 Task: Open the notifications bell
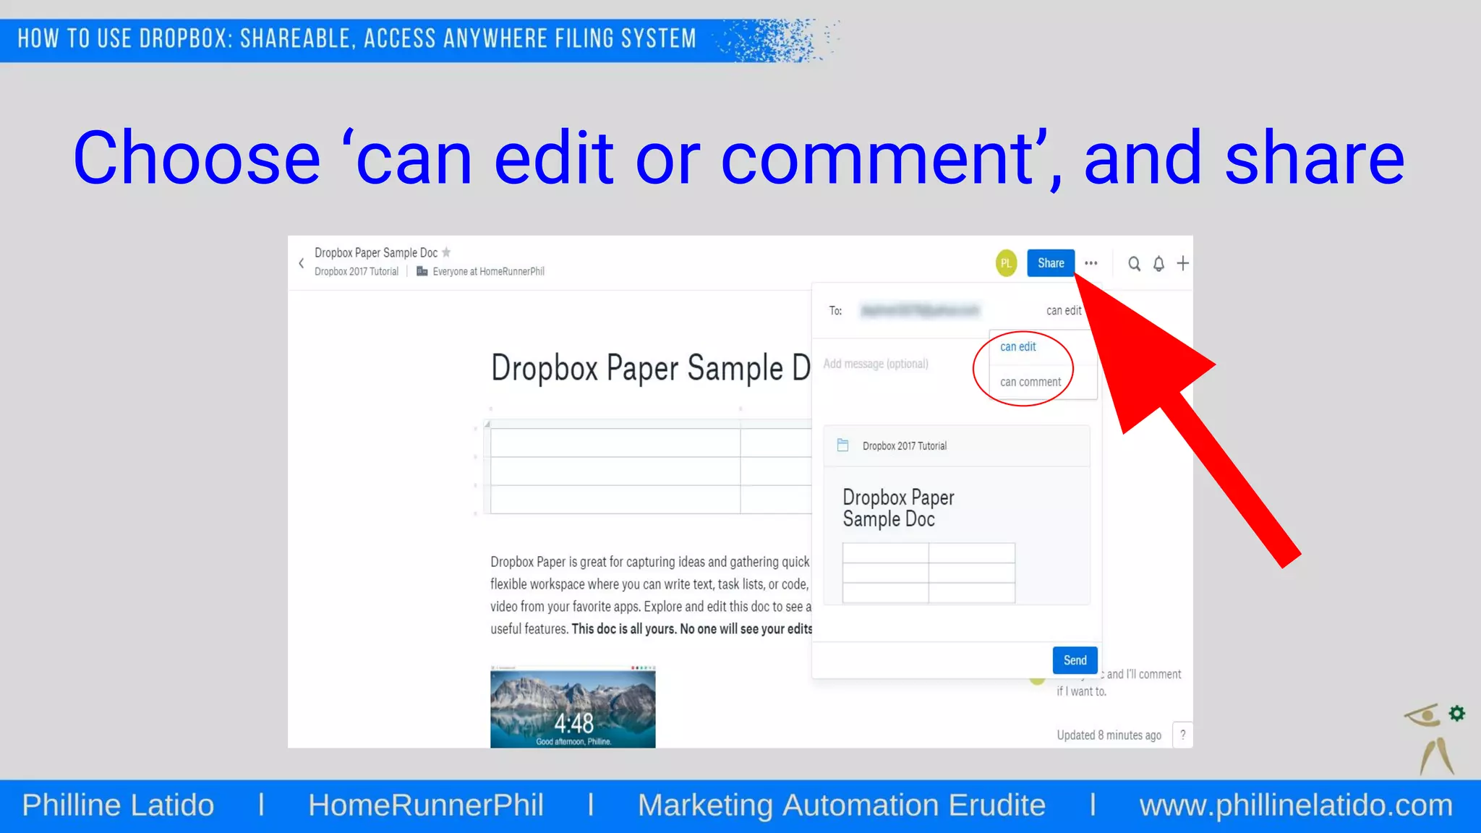pyautogui.click(x=1158, y=264)
